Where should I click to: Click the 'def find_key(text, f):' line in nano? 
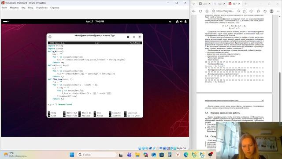[61, 79]
